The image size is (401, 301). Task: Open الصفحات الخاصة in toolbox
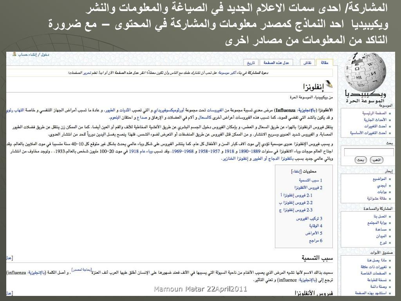tap(374, 273)
